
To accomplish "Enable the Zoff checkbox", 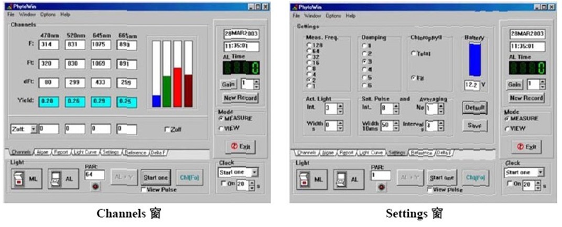I will tap(168, 129).
